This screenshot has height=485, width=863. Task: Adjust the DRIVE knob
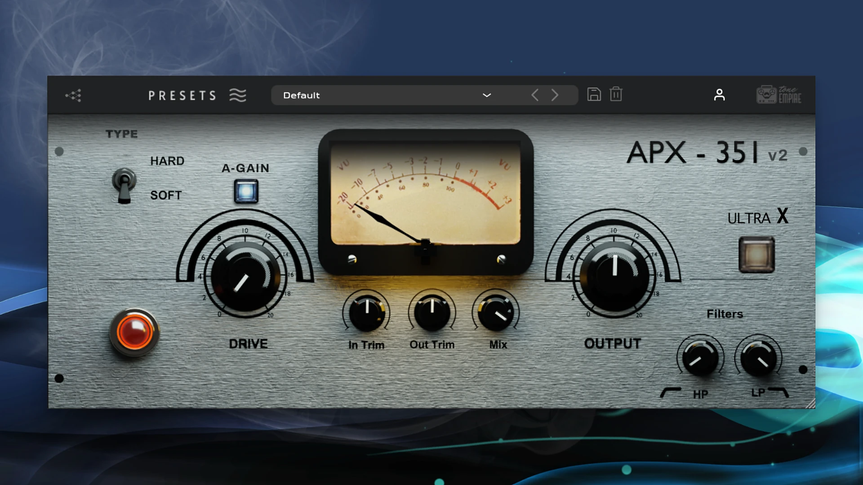[x=246, y=276]
